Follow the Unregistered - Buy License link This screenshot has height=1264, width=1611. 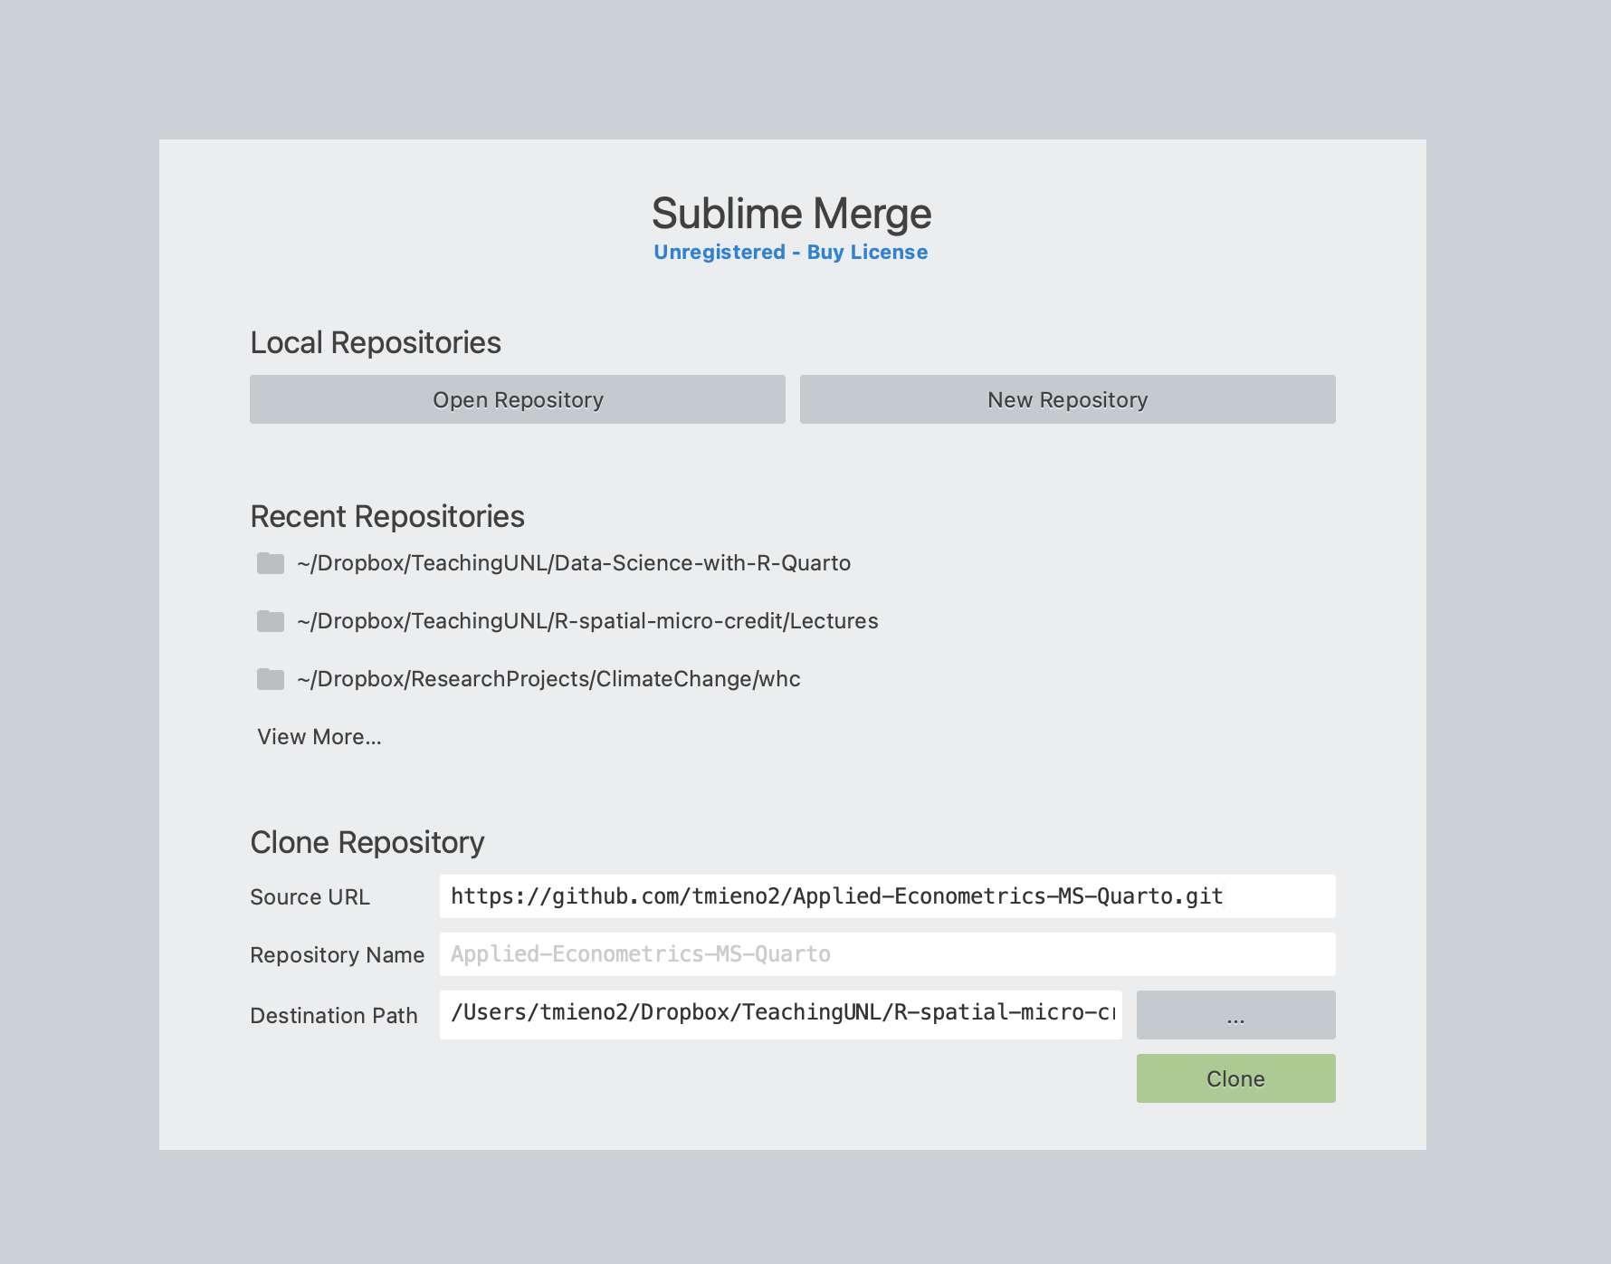click(x=790, y=253)
